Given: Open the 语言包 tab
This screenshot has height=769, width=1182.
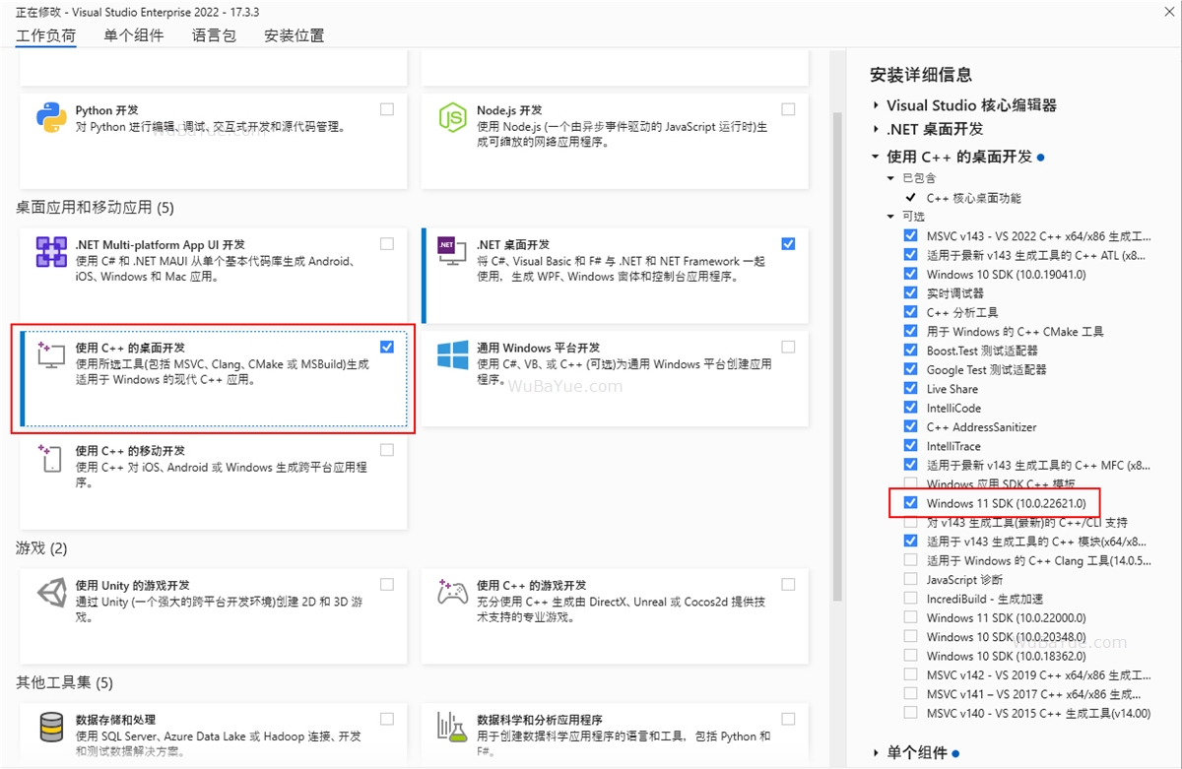Looking at the screenshot, I should click(214, 35).
